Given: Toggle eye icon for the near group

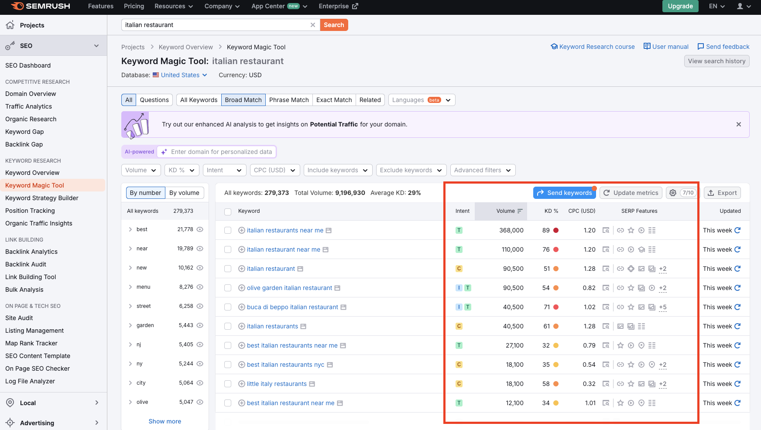Looking at the screenshot, I should point(200,249).
